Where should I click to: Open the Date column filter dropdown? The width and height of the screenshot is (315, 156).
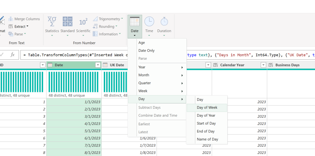click(98, 65)
